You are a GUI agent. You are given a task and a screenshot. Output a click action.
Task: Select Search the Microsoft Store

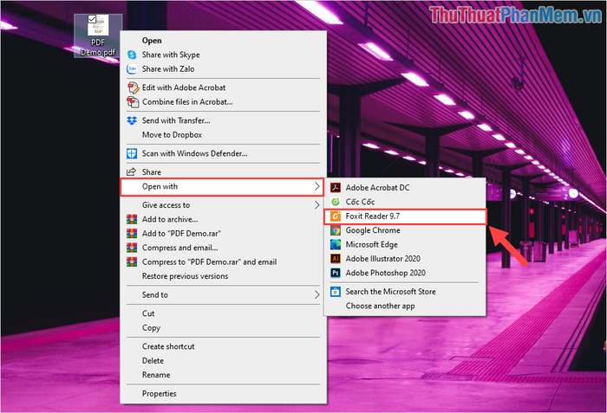tap(405, 292)
